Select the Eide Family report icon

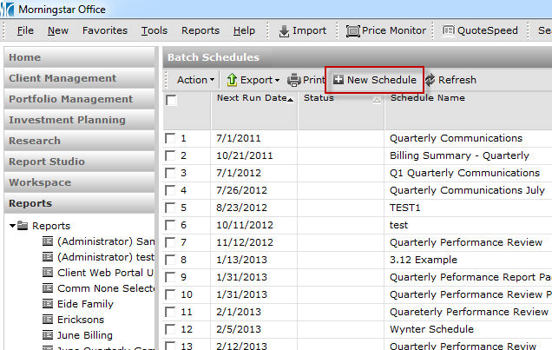pyautogui.click(x=48, y=304)
